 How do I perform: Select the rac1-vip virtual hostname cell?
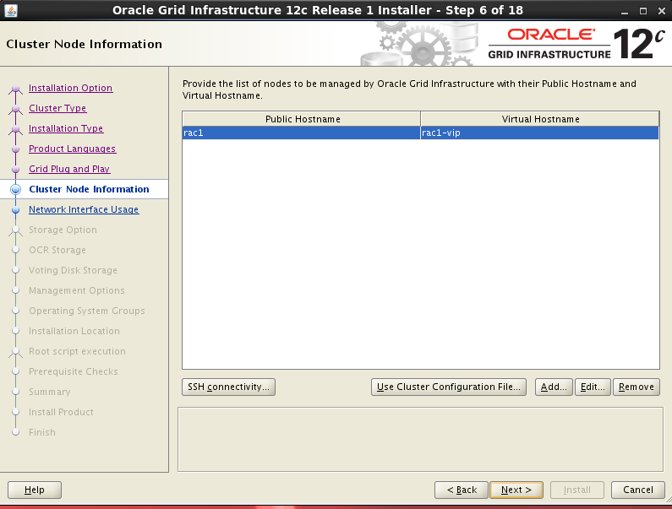pyautogui.click(x=540, y=133)
